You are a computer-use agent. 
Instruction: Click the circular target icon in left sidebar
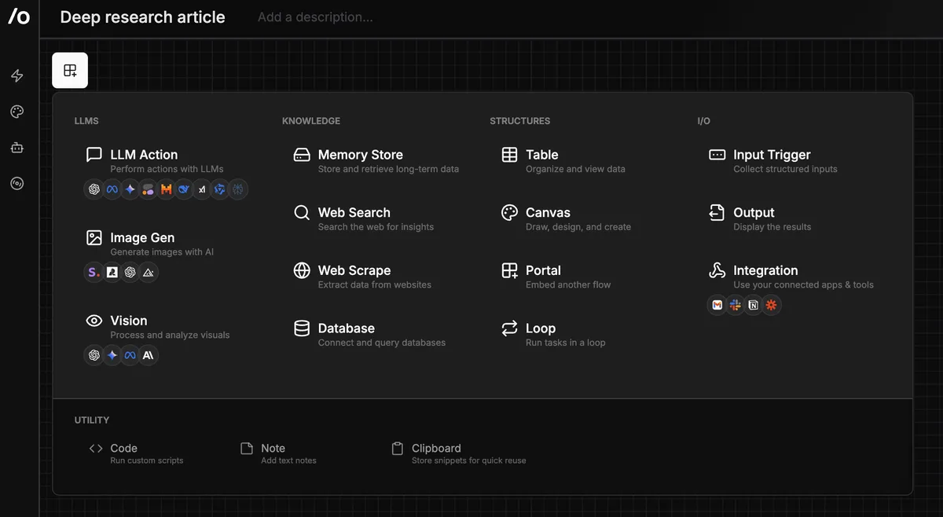click(17, 183)
